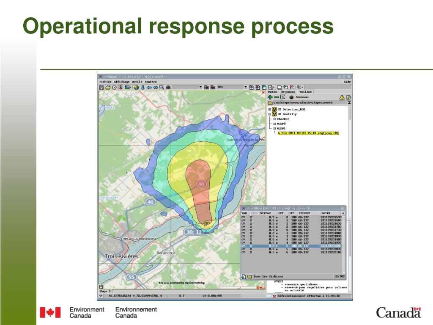The height and width of the screenshot is (325, 433).
Task: Switch to the Meteo tab
Action: pos(272,92)
